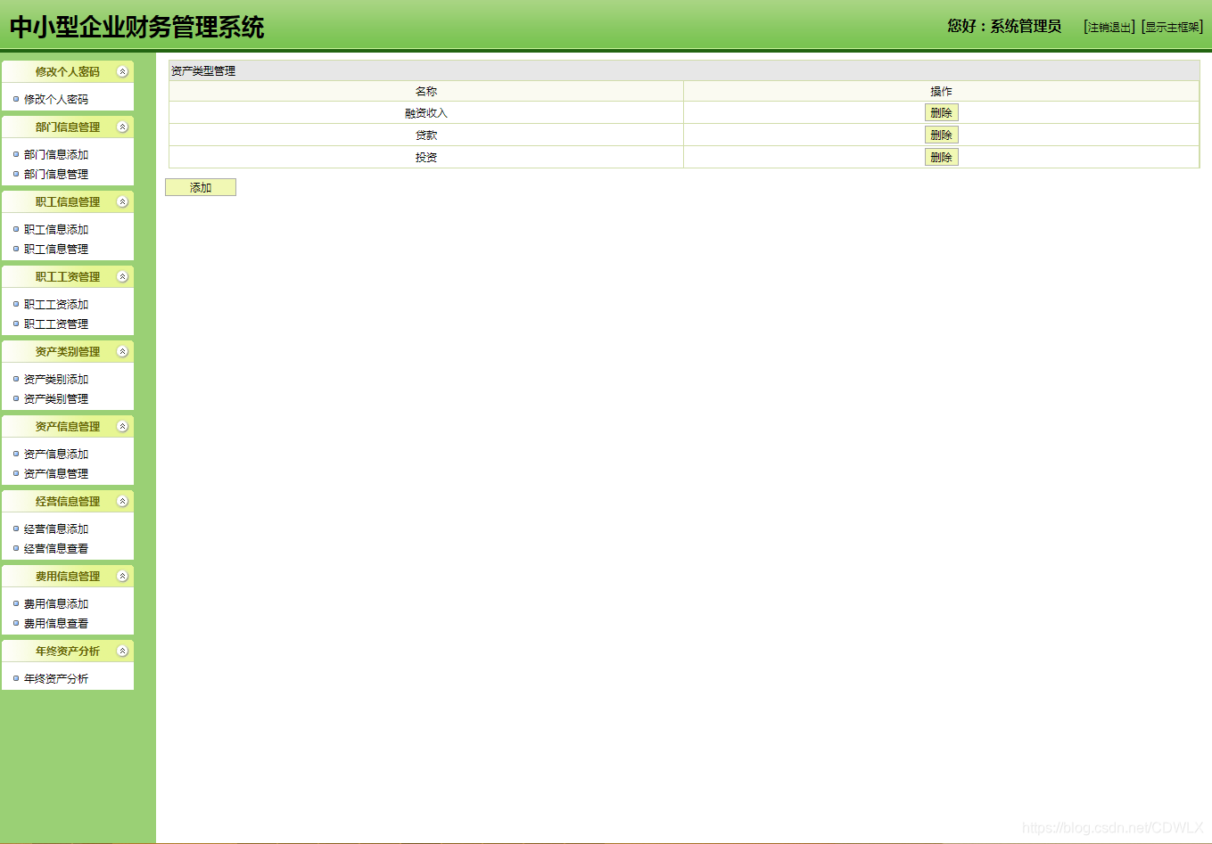Click the 中小型企业财务管理系统 title
This screenshot has height=844, width=1212.
[x=137, y=28]
